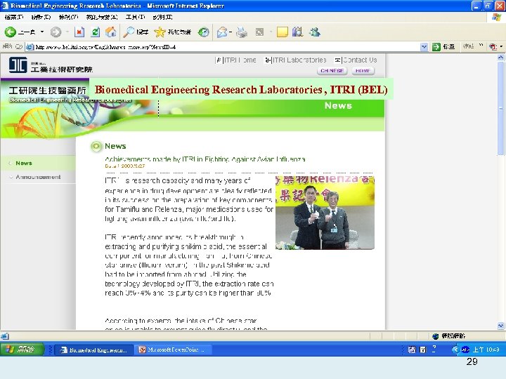
Task: Click the round icon beside News heading
Action: tap(96, 146)
